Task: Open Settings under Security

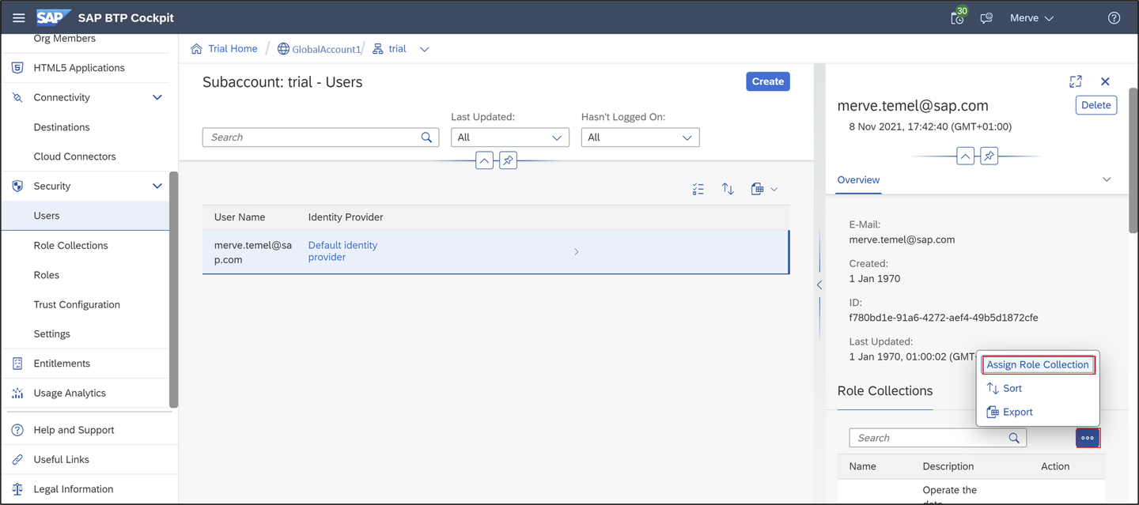Action: point(85,334)
